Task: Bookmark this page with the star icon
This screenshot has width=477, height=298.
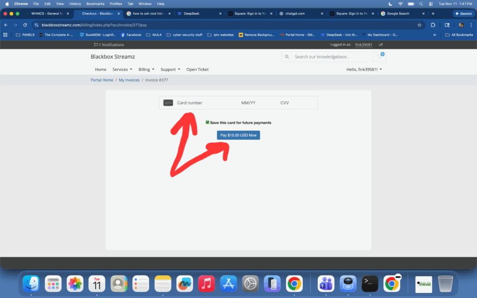Action: tap(419, 25)
